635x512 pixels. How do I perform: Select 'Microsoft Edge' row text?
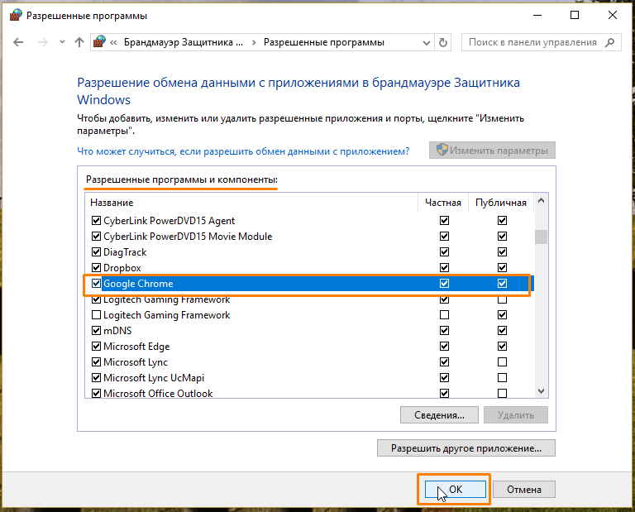point(136,347)
